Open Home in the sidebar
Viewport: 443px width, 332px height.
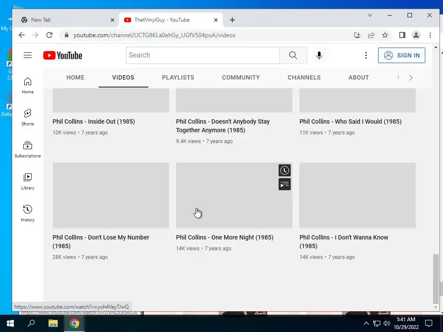(x=27, y=86)
